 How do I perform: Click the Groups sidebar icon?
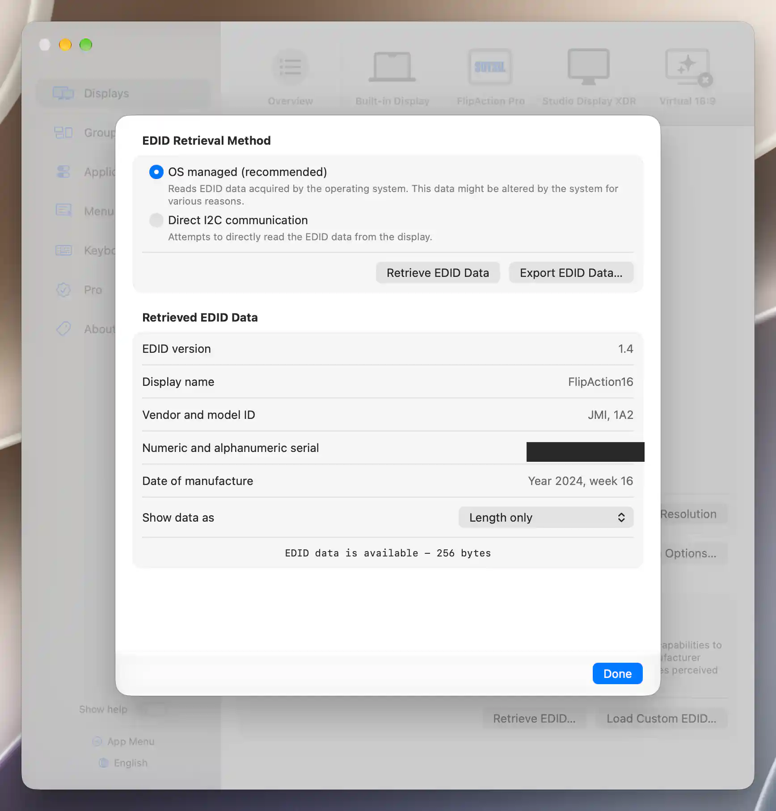[x=63, y=133]
